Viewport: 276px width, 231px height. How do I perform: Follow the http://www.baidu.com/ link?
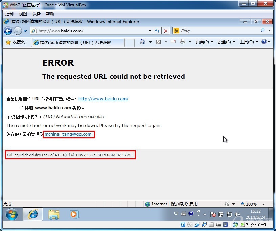pyautogui.click(x=103, y=99)
